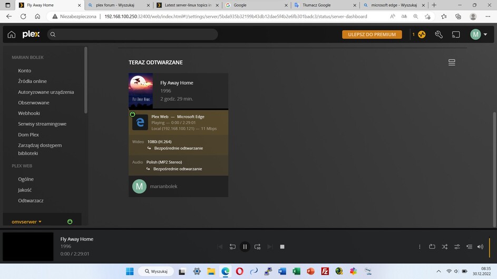Click the marianbolek username
This screenshot has width=497, height=279.
(163, 186)
